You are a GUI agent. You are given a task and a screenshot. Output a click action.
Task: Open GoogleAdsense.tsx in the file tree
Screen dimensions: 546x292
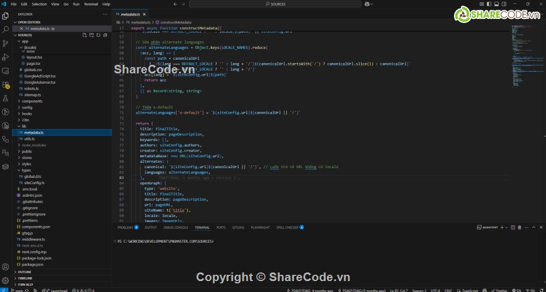click(x=62, y=82)
